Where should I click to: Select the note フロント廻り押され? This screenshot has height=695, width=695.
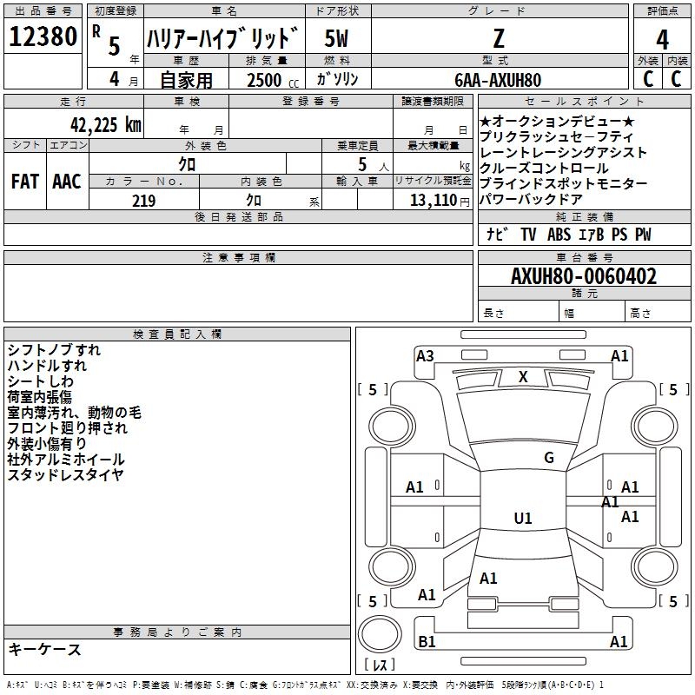click(x=68, y=427)
